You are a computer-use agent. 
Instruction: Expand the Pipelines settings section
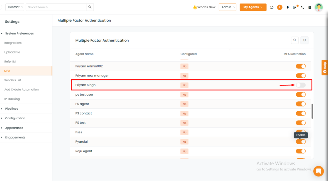12,108
